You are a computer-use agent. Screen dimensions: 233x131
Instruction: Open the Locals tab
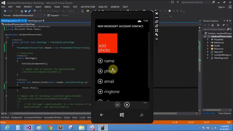[x=82, y=117]
